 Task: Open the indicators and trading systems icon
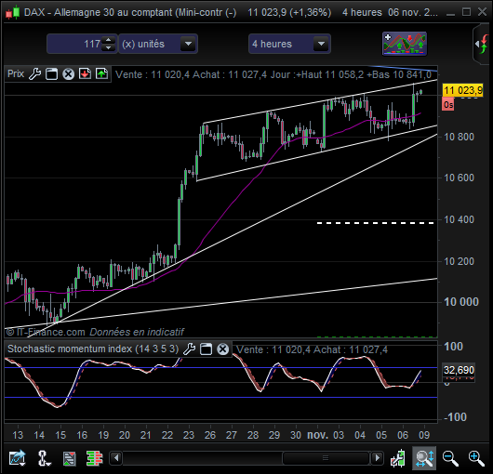(405, 44)
